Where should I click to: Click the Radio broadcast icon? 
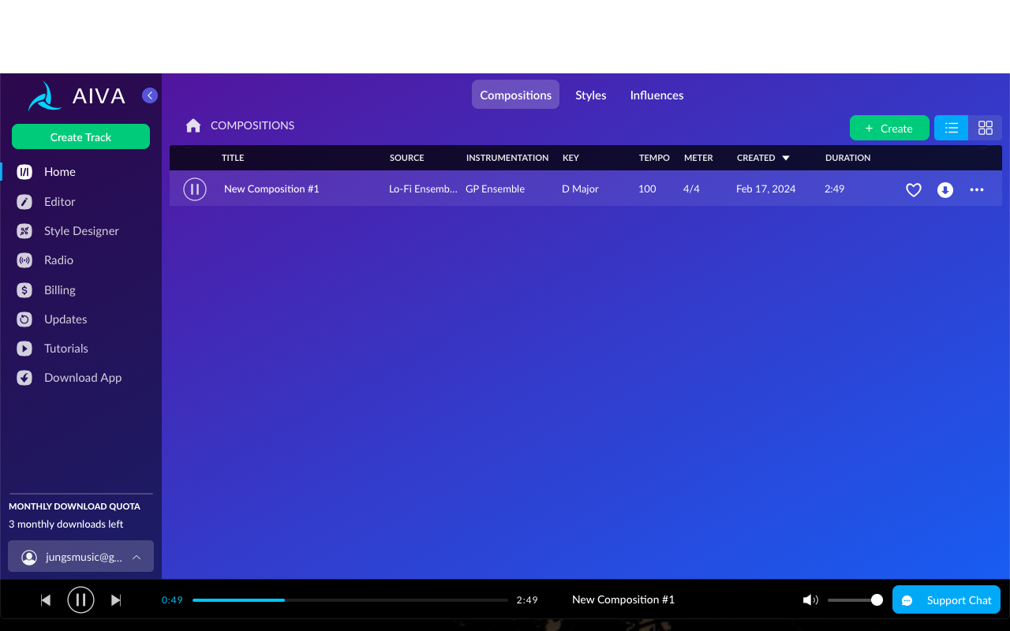point(24,259)
